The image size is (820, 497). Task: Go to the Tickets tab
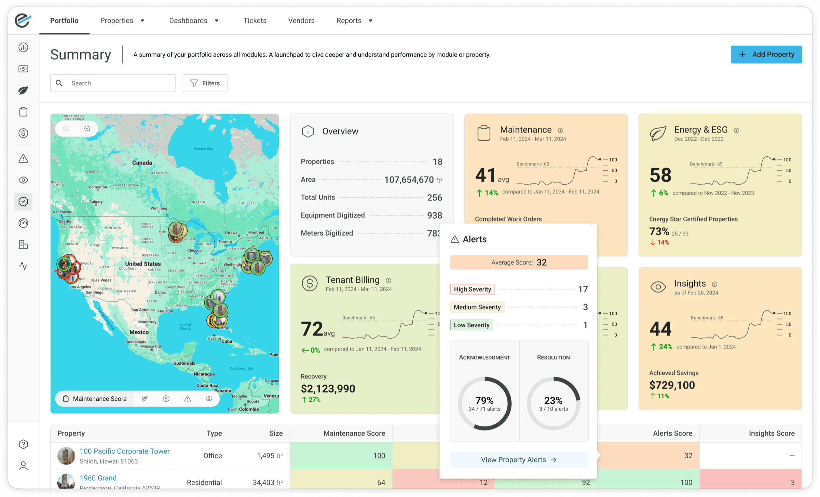coord(255,20)
